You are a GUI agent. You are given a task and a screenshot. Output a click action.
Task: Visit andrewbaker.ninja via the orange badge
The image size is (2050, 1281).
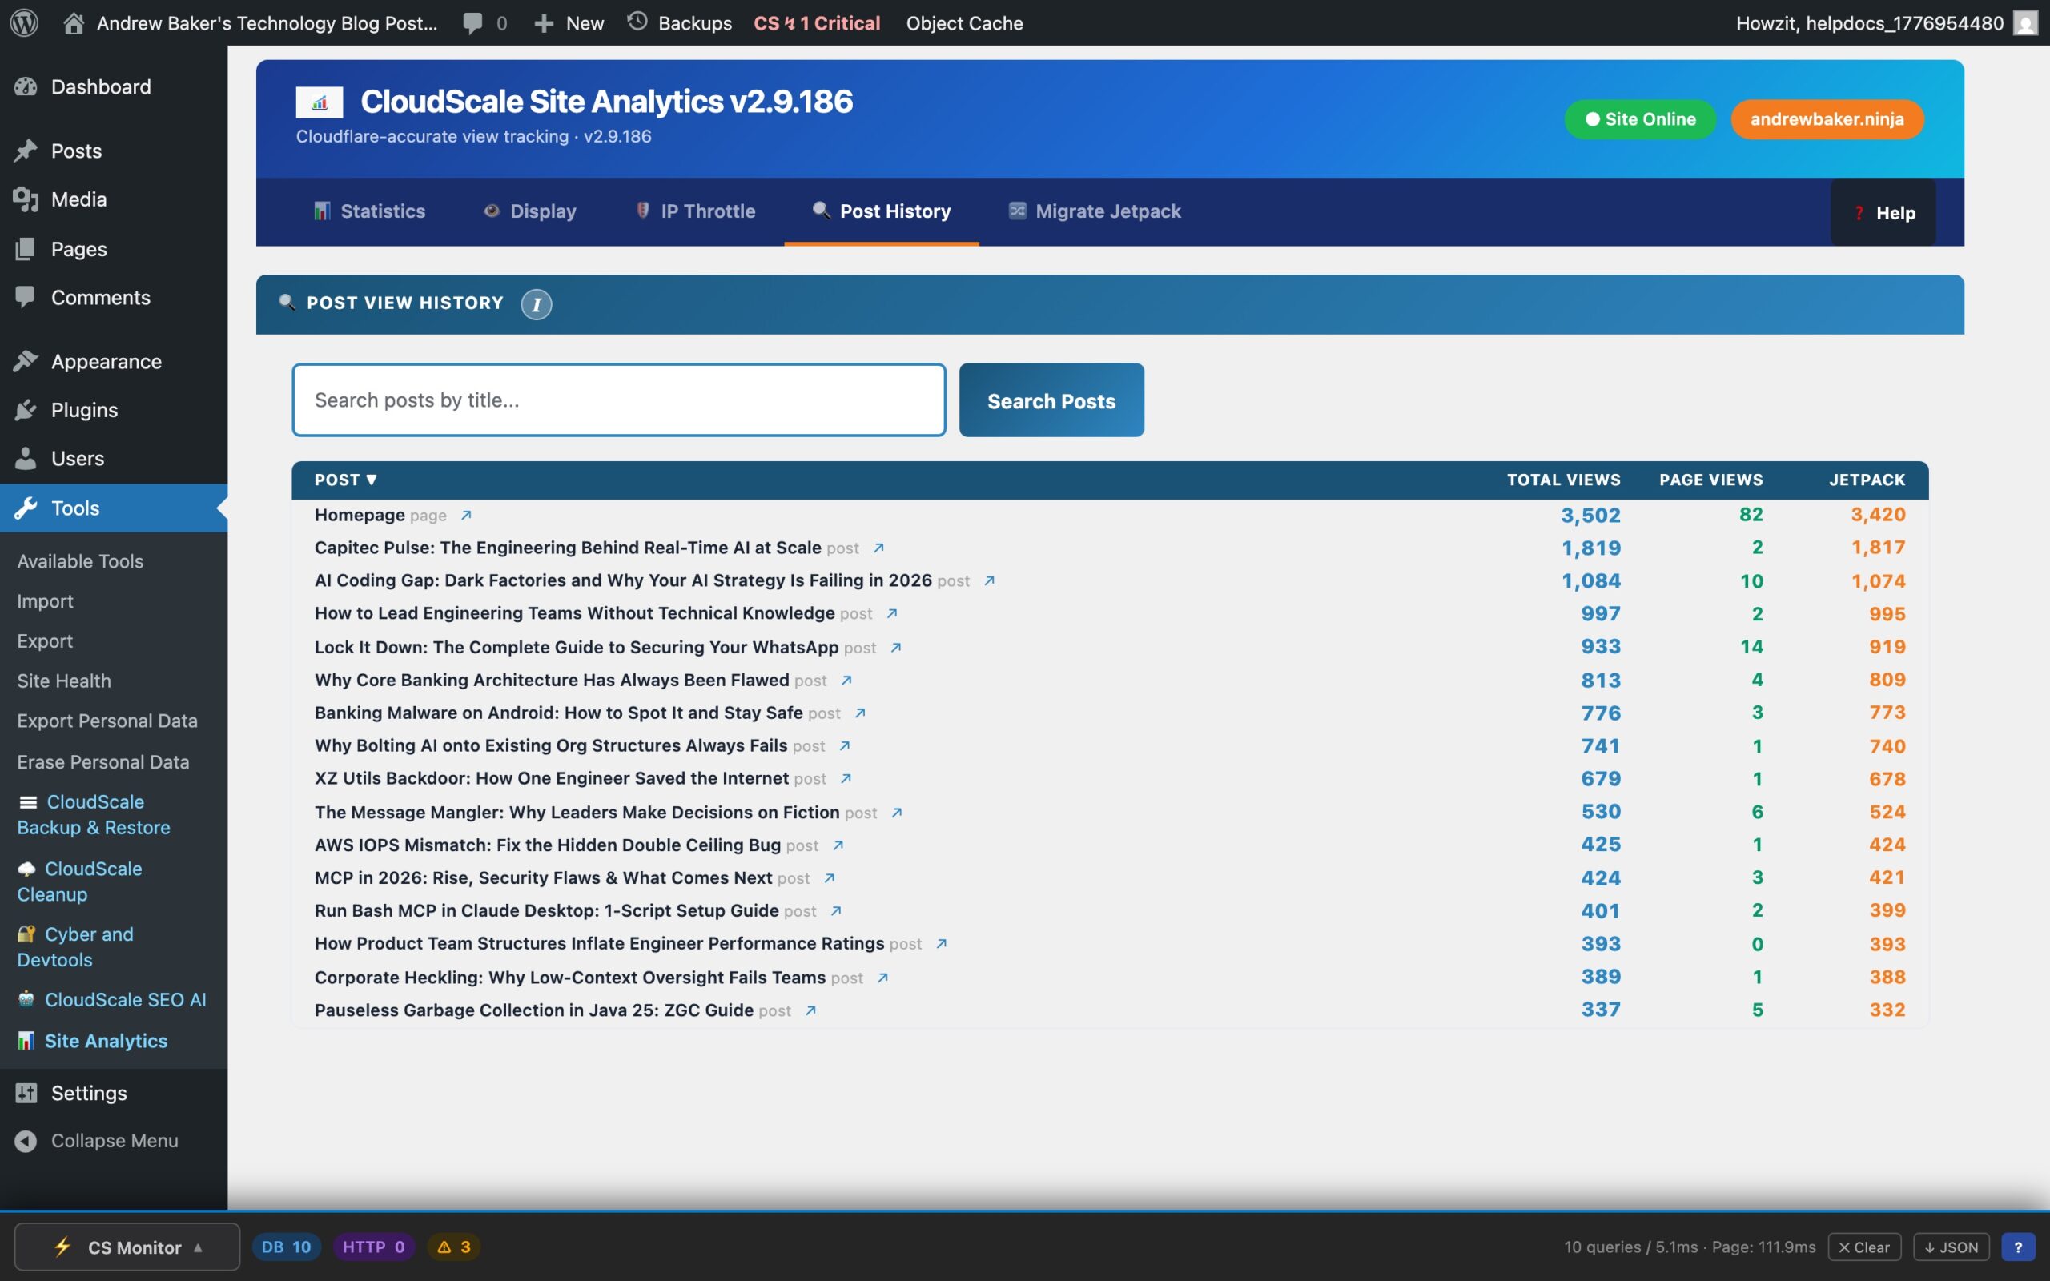pyautogui.click(x=1827, y=118)
